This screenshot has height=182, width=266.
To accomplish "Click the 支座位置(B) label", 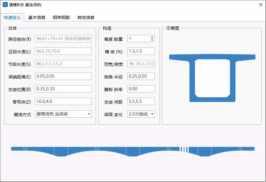I will (20, 89).
